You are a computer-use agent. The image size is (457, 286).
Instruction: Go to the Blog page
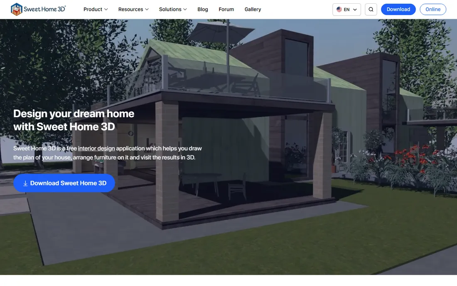point(203,9)
